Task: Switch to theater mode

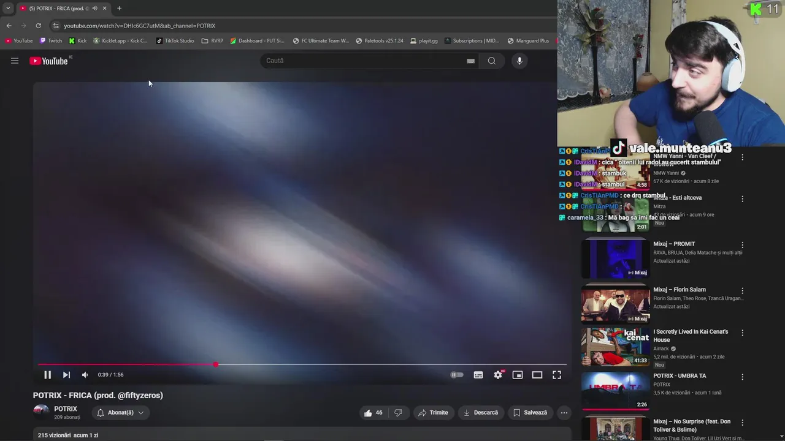Action: 537,375
